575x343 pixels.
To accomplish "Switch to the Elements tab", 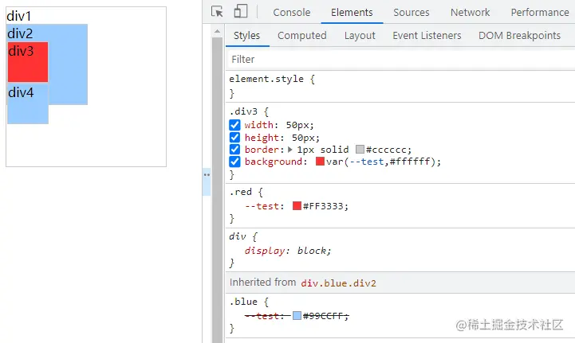I will 352,12.
